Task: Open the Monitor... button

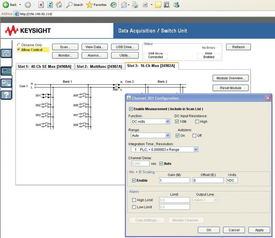Action: tap(65, 55)
